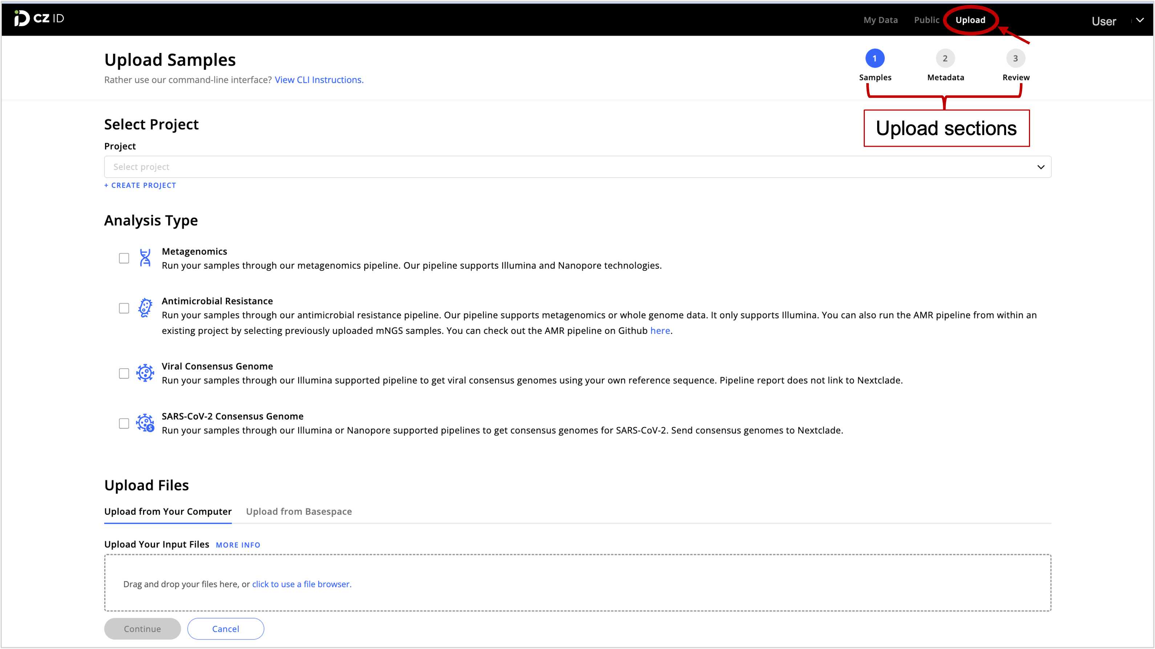Click the Upload Samples heading
Screen dimensions: 1155x649
pyautogui.click(x=170, y=60)
